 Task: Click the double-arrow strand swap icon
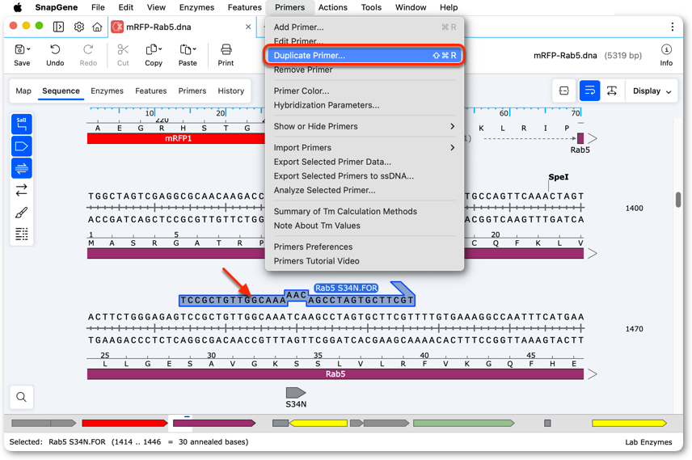[x=22, y=190]
